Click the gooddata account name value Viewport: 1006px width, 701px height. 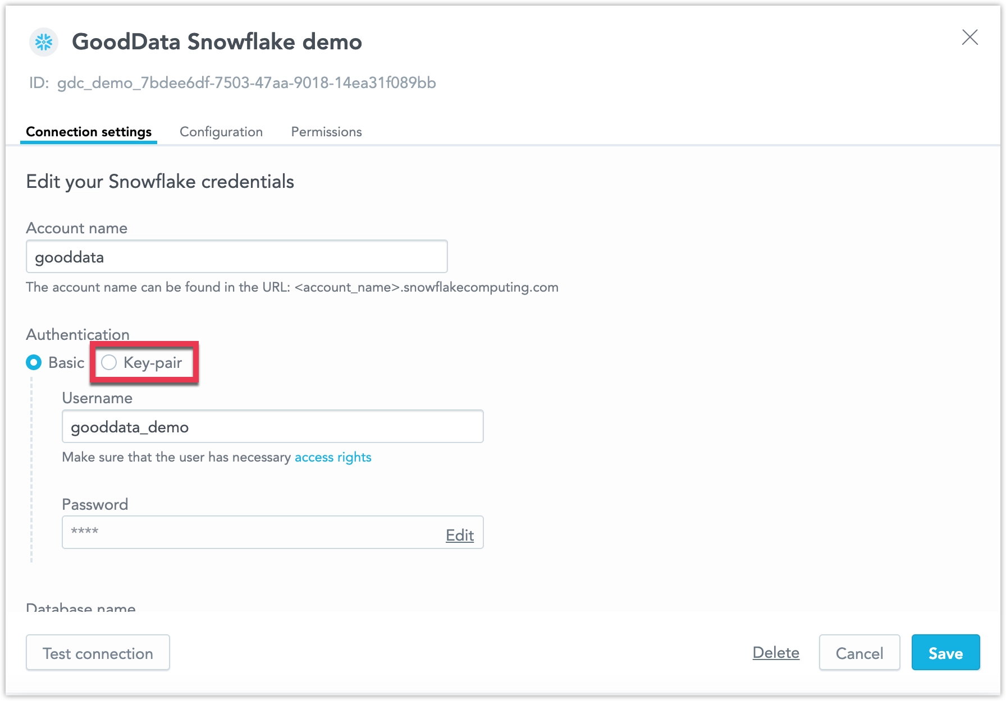[x=69, y=257]
